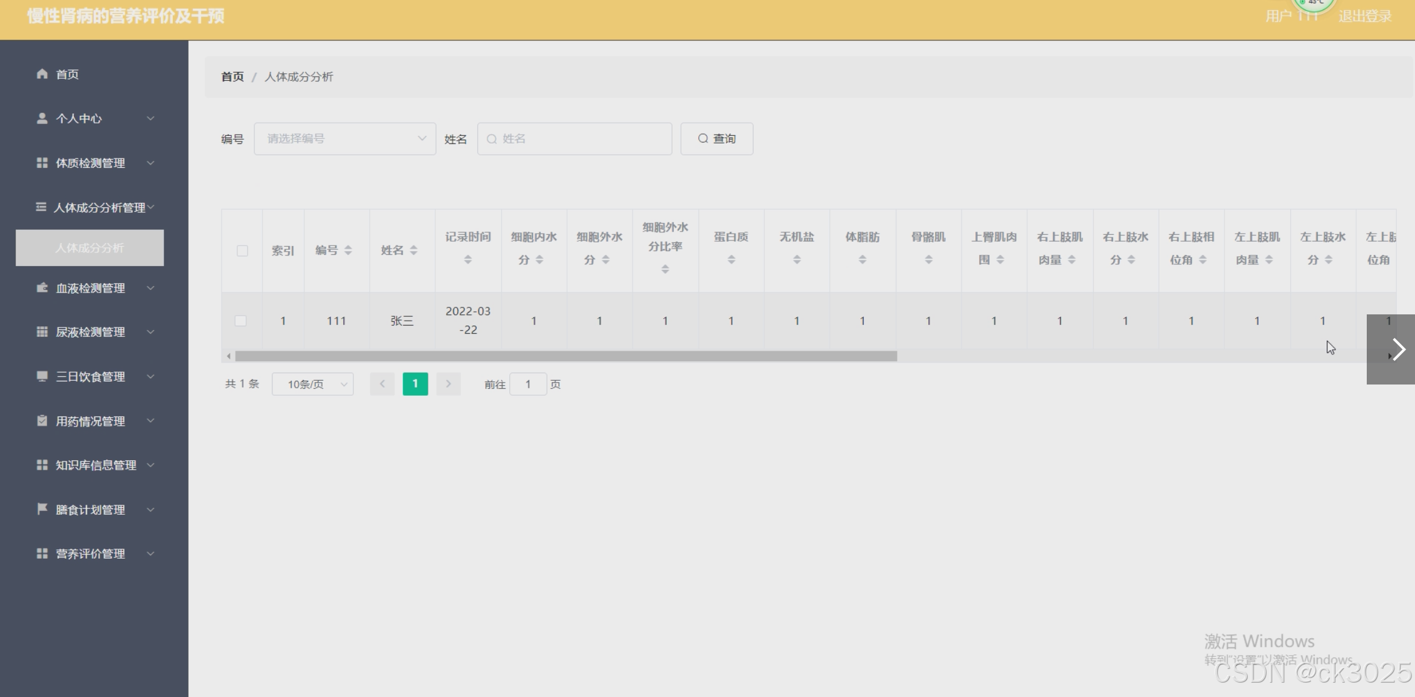The height and width of the screenshot is (697, 1415).
Task: Click sort arrows on 蛋白质 column
Action: [x=731, y=260]
